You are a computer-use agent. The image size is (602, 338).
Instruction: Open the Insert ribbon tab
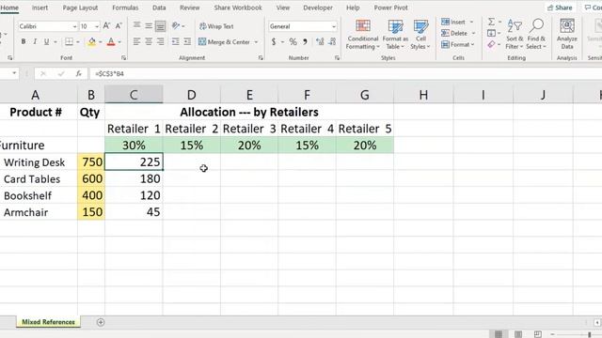40,8
